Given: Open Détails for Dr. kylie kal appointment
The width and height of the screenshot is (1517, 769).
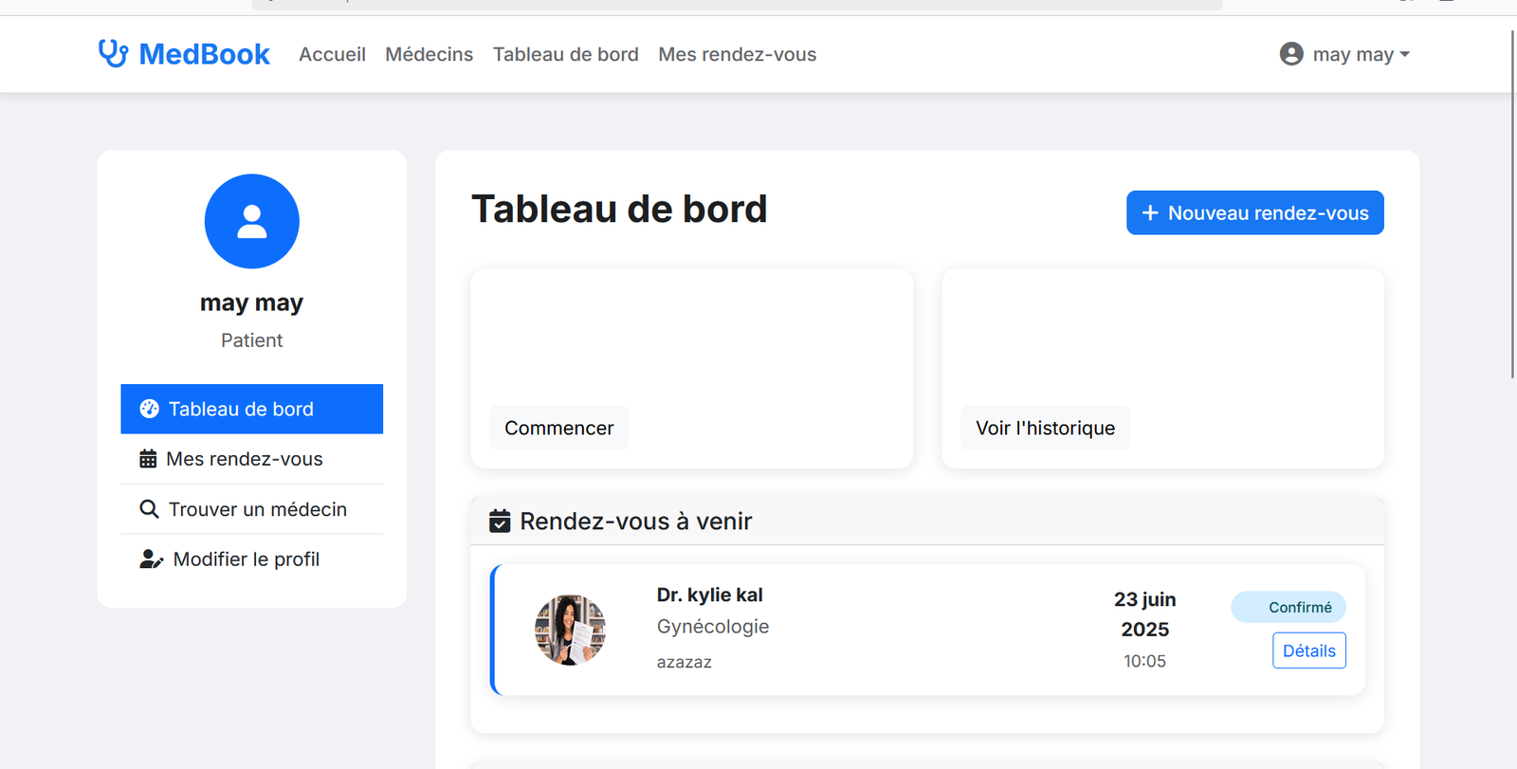Looking at the screenshot, I should pos(1308,650).
